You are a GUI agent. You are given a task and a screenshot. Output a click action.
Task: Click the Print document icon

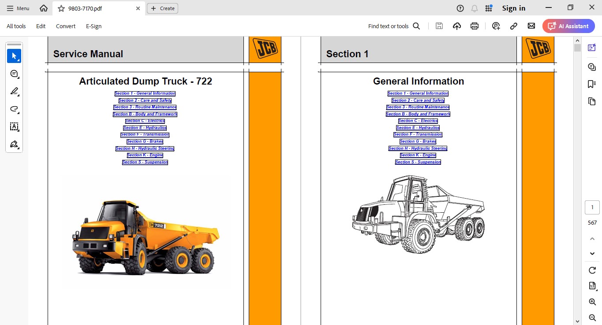[x=474, y=26]
